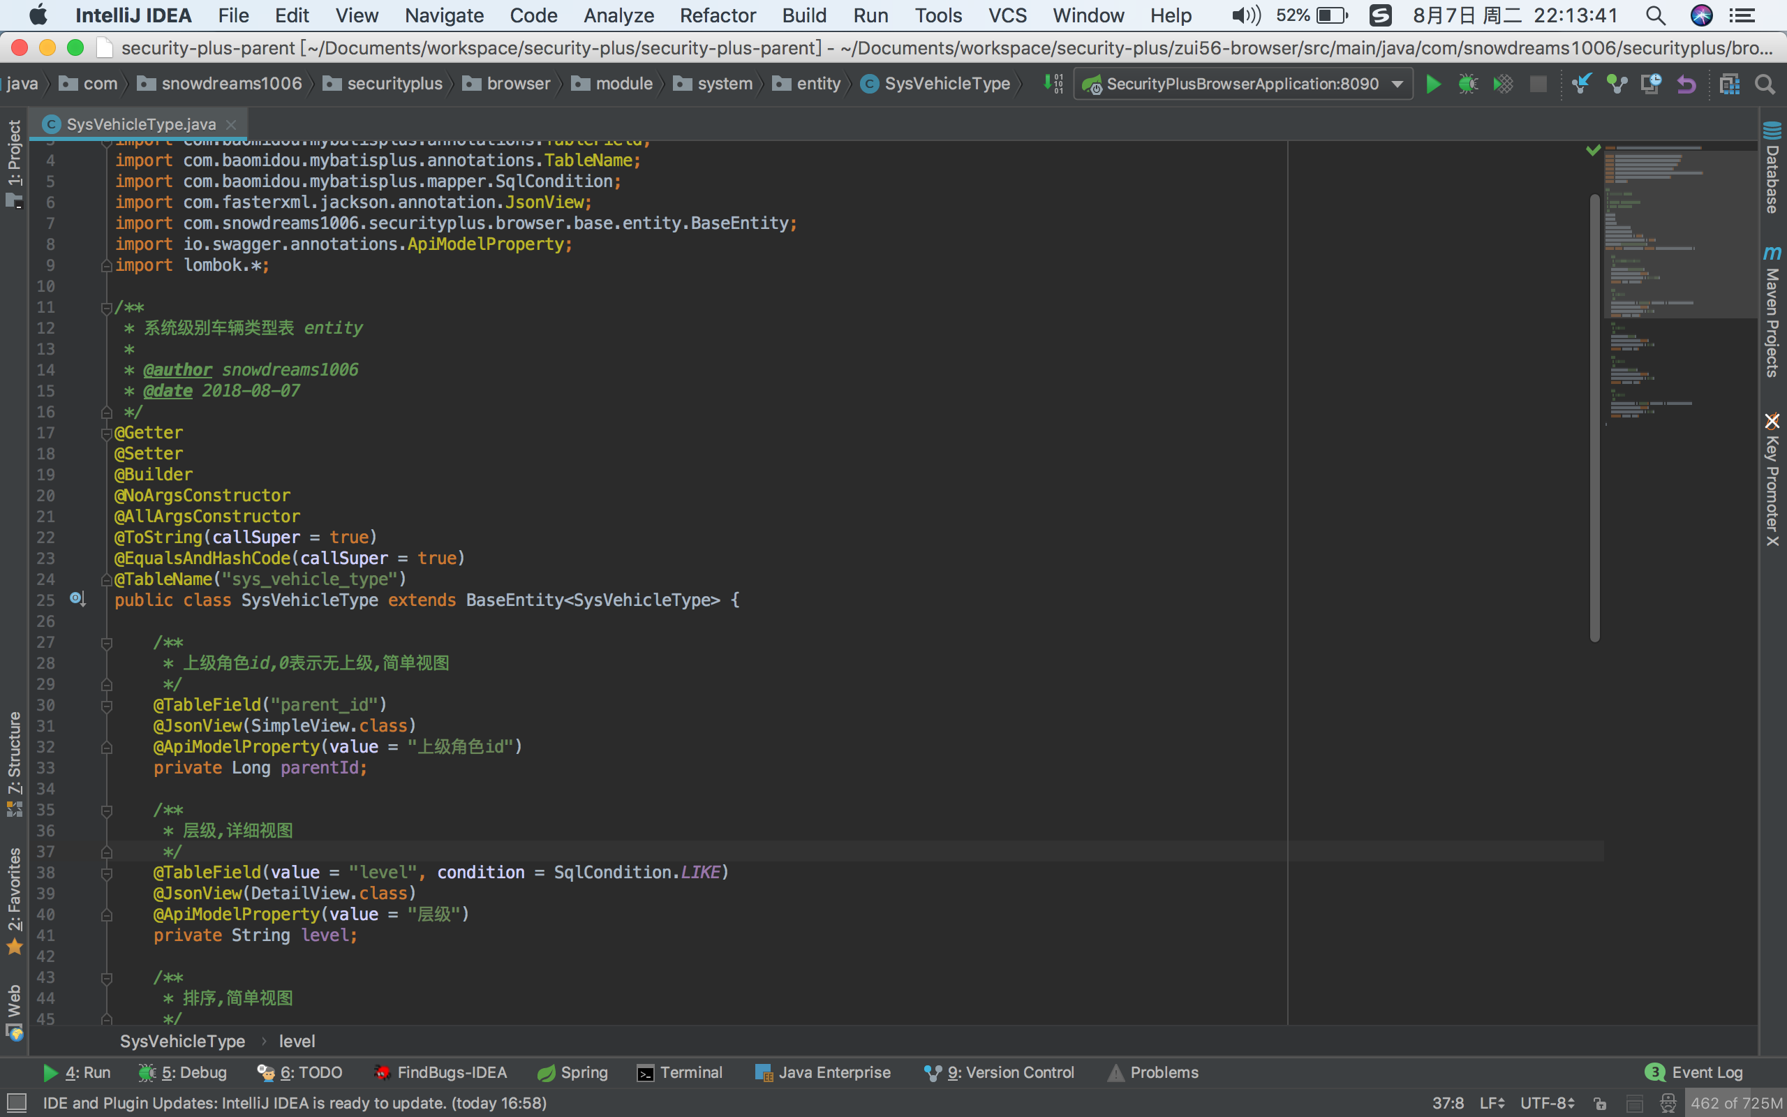Toggle the Web tool window
1787x1117 pixels.
click(14, 1012)
